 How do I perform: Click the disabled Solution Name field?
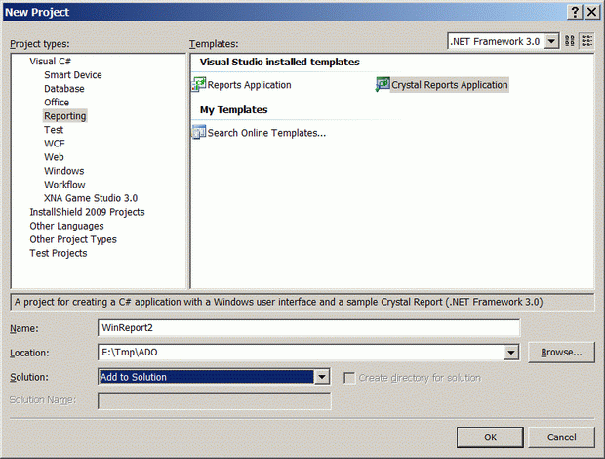coord(214,401)
